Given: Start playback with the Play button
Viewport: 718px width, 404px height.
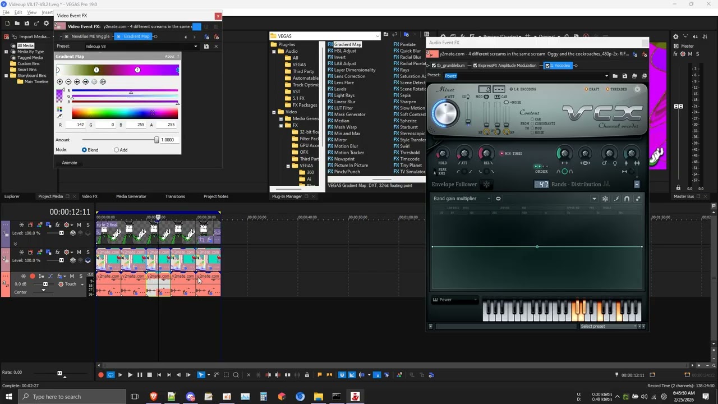Looking at the screenshot, I should (x=130, y=375).
